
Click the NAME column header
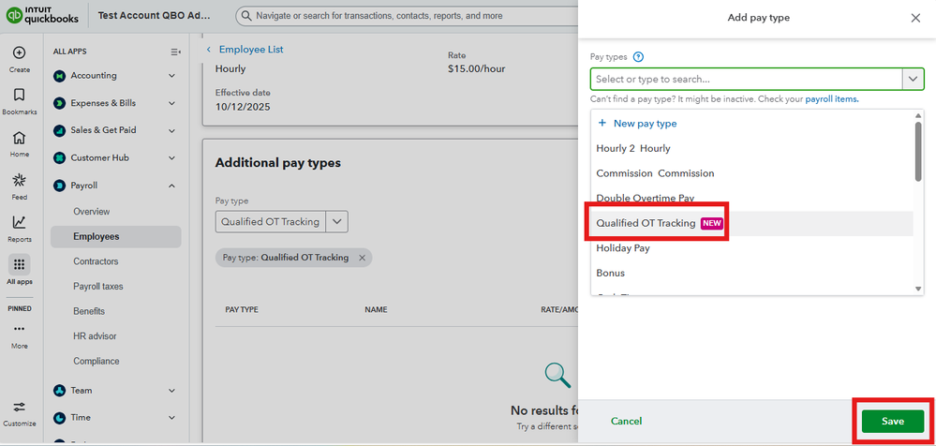click(376, 310)
